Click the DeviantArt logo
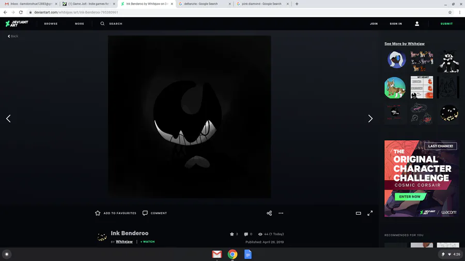 pyautogui.click(x=17, y=24)
